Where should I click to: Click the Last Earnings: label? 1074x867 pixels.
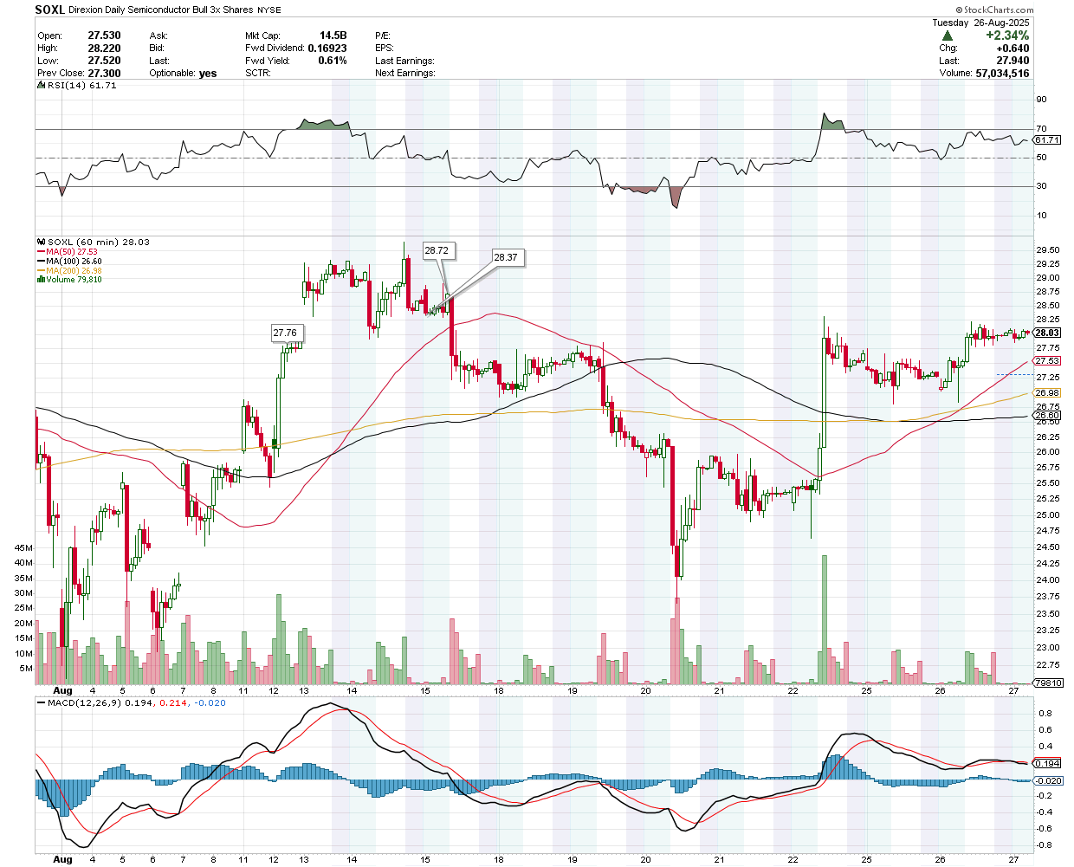404,61
